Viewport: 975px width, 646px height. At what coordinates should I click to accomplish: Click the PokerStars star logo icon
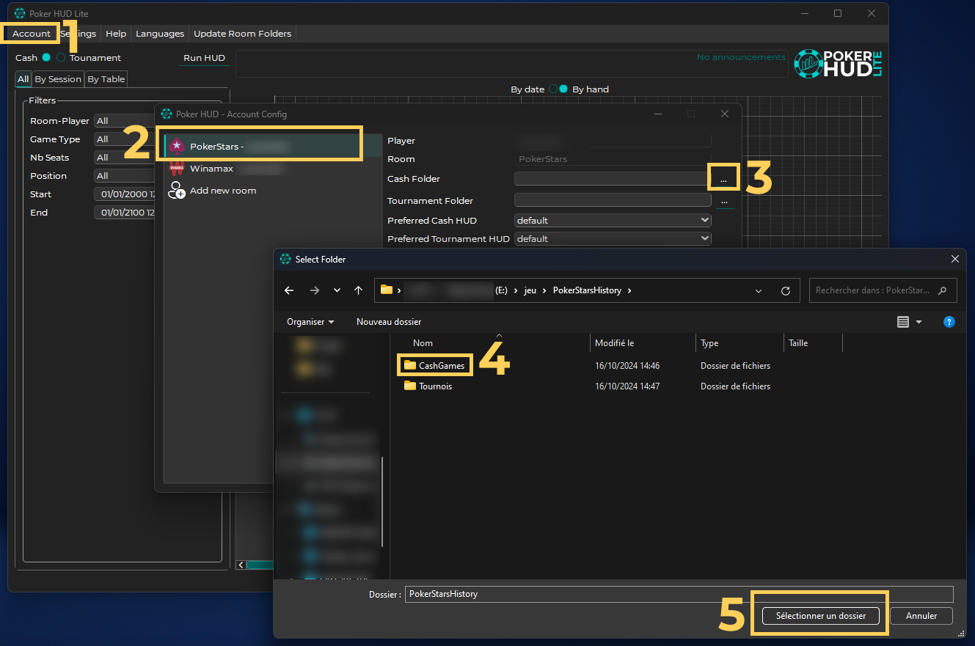tap(177, 146)
